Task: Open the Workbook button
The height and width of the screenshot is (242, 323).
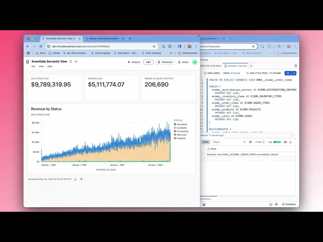Action: (165, 62)
